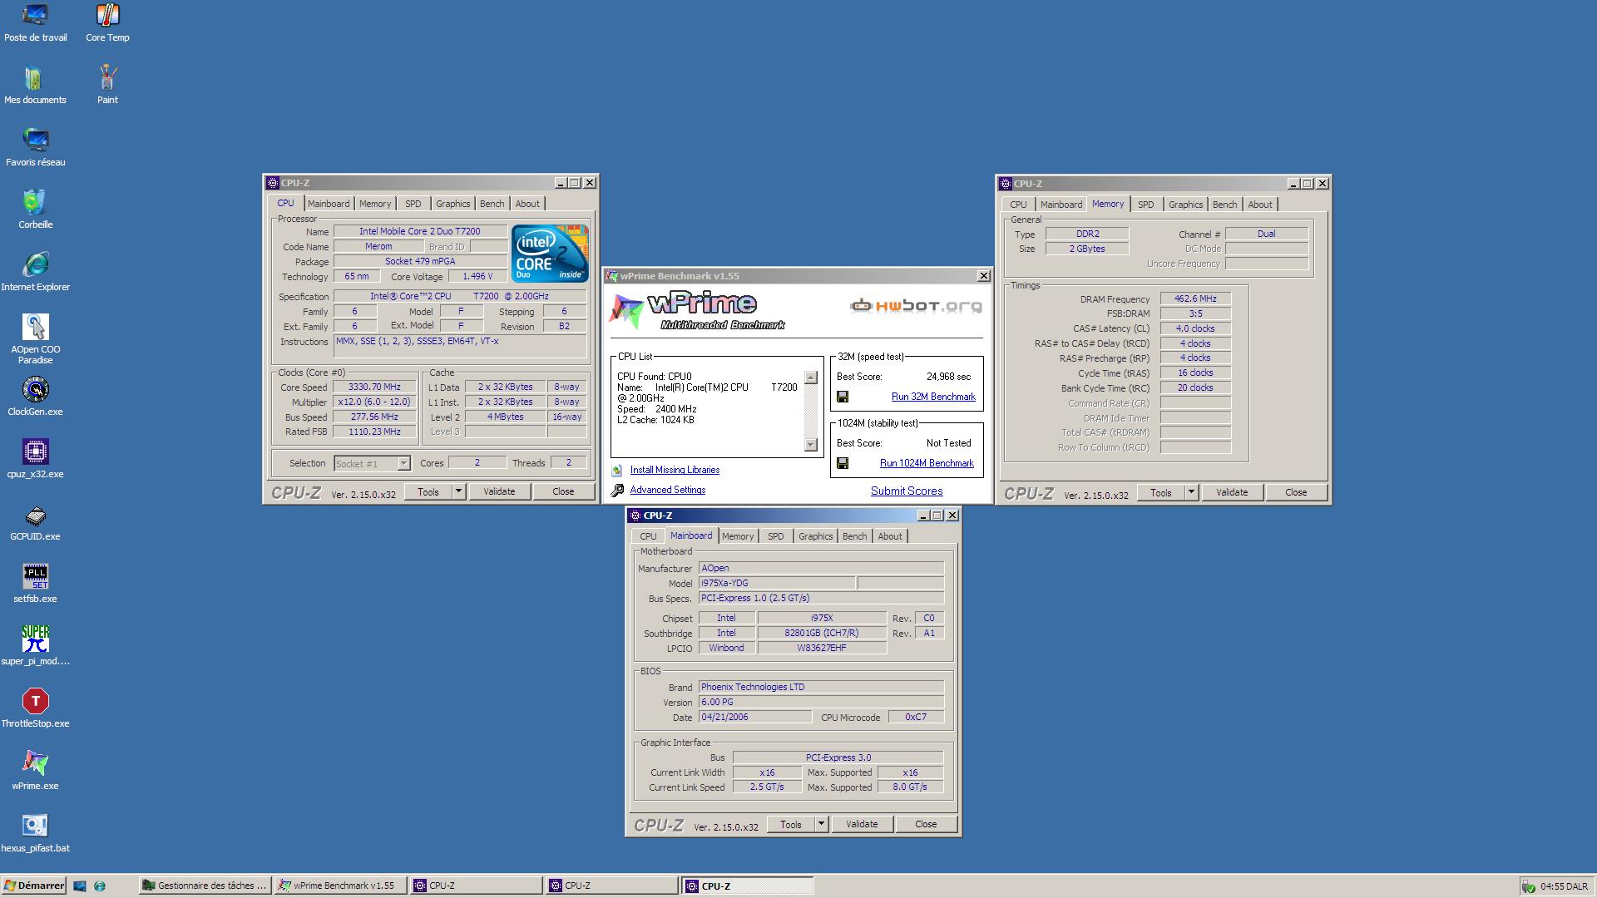The height and width of the screenshot is (898, 1597).
Task: Click the Core Speed value field
Action: 374,387
